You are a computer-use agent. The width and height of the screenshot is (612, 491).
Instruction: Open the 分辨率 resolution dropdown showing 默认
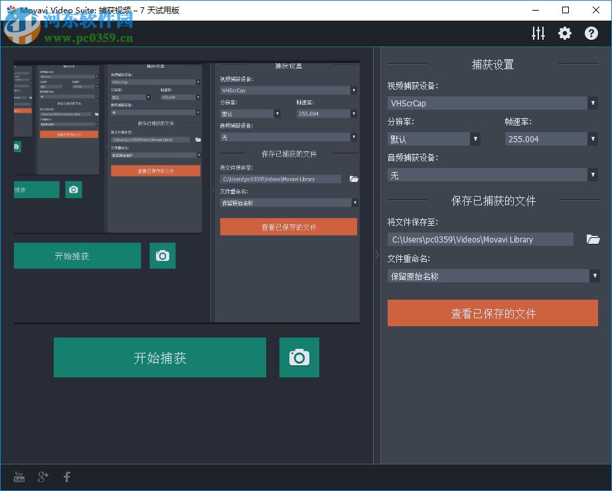475,139
